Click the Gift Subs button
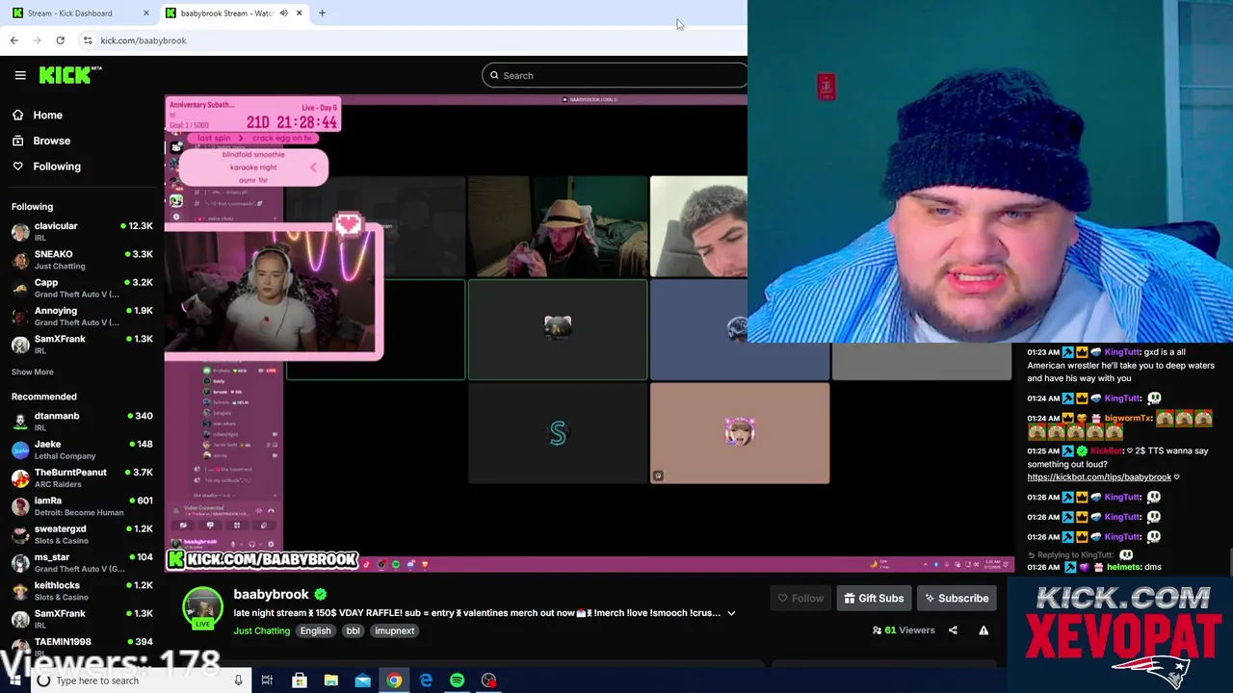The image size is (1233, 693). coord(874,598)
